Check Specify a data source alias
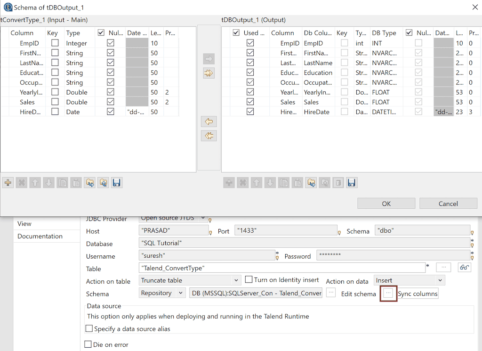This screenshot has width=482, height=351. tap(89, 328)
